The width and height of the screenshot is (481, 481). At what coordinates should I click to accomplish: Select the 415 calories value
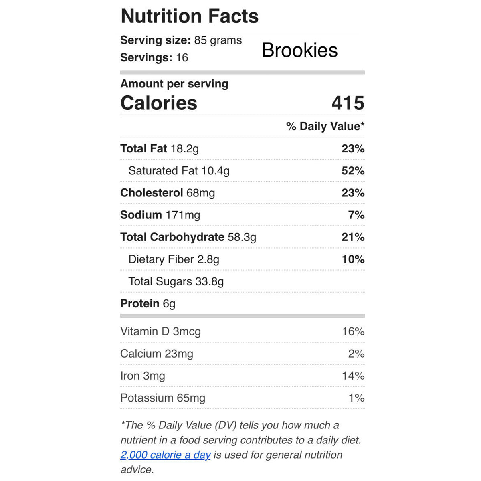click(x=348, y=103)
